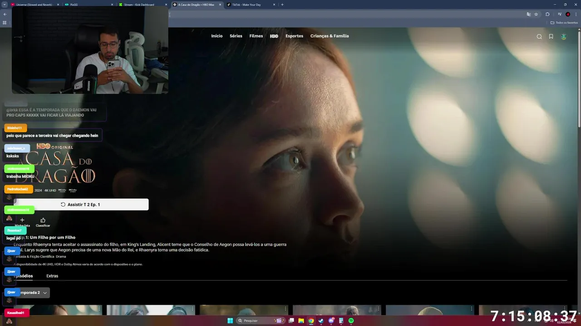Click the Bisinho11 chat username
Image resolution: width=581 pixels, height=326 pixels.
[x=15, y=128]
